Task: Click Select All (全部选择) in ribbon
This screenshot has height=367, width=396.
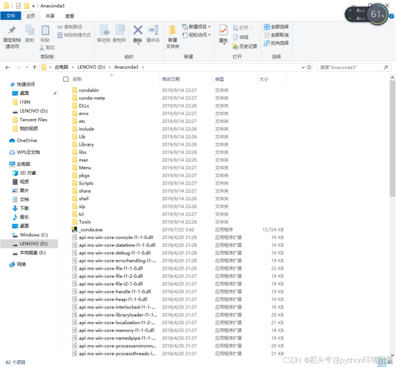Action: (x=276, y=27)
